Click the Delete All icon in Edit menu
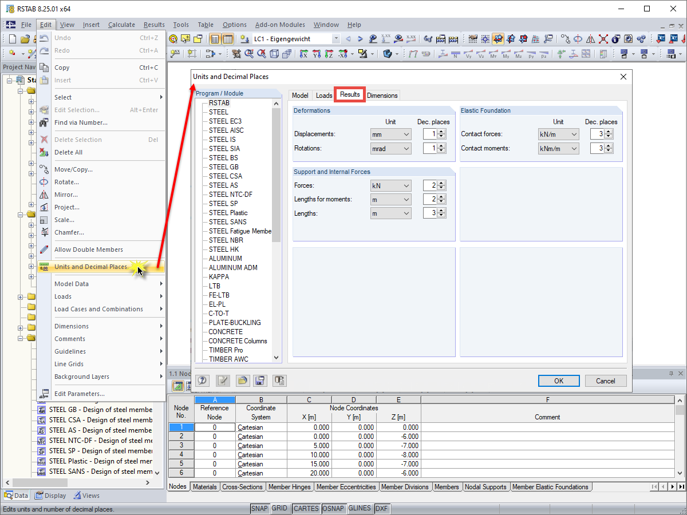 pyautogui.click(x=44, y=152)
